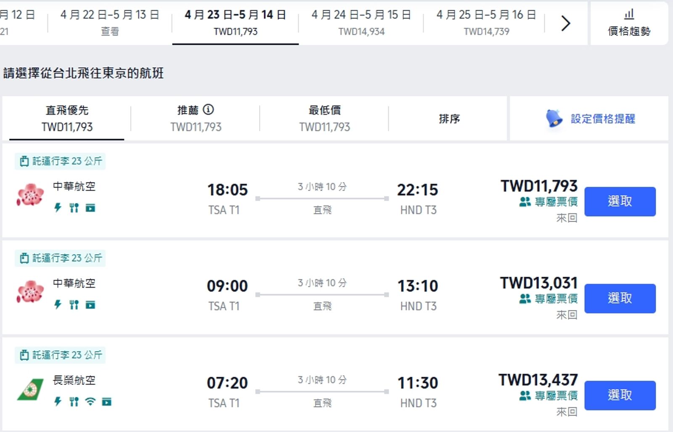Click China Airlines logo on 18:05 flight
Image resolution: width=673 pixels, height=432 pixels.
coord(30,195)
